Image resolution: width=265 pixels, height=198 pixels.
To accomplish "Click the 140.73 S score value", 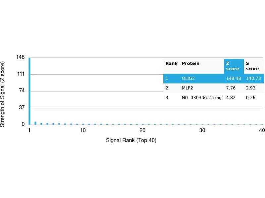I will [x=253, y=78].
